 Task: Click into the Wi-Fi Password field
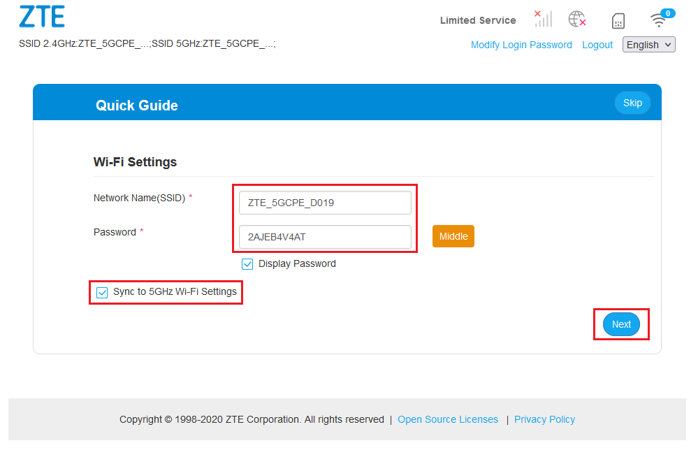[x=325, y=237]
